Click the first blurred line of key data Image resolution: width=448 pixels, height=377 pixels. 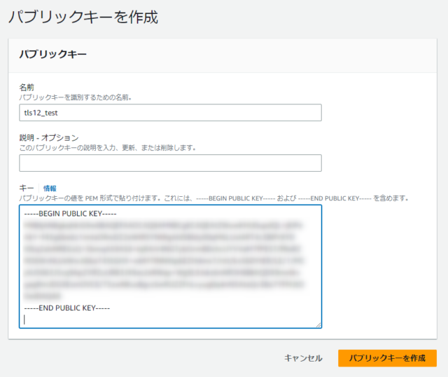coord(163,226)
